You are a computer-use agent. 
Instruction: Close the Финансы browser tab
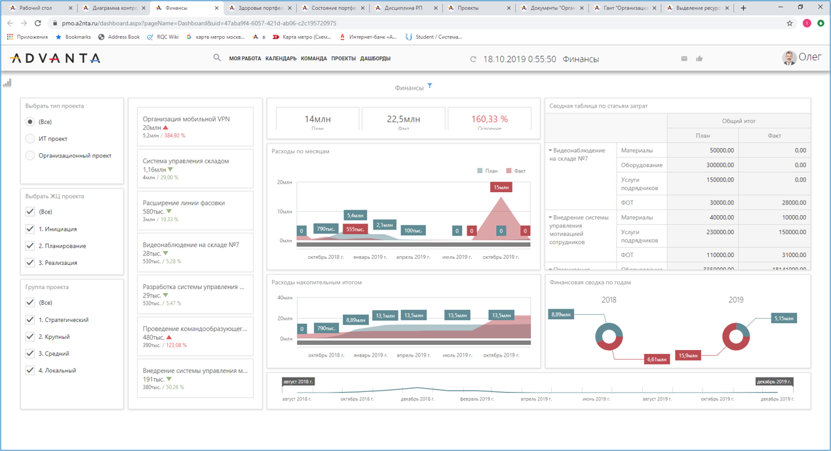tap(218, 8)
